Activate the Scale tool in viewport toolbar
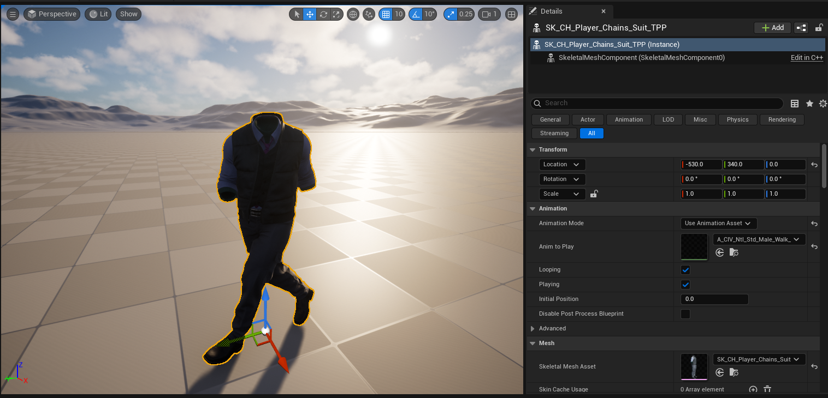Image resolution: width=828 pixels, height=398 pixels. tap(336, 14)
